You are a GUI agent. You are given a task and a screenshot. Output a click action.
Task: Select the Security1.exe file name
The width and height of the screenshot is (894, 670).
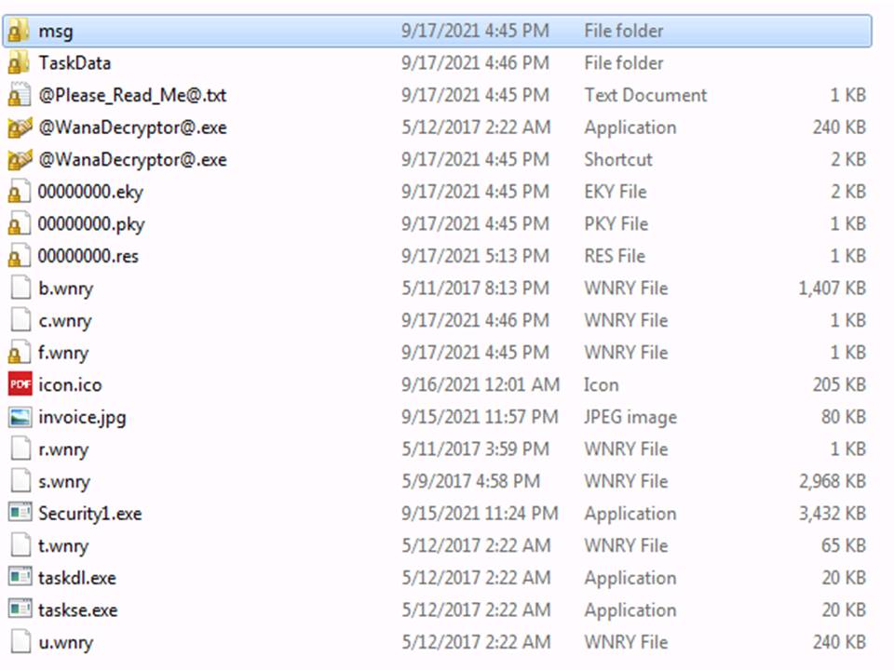tap(90, 514)
